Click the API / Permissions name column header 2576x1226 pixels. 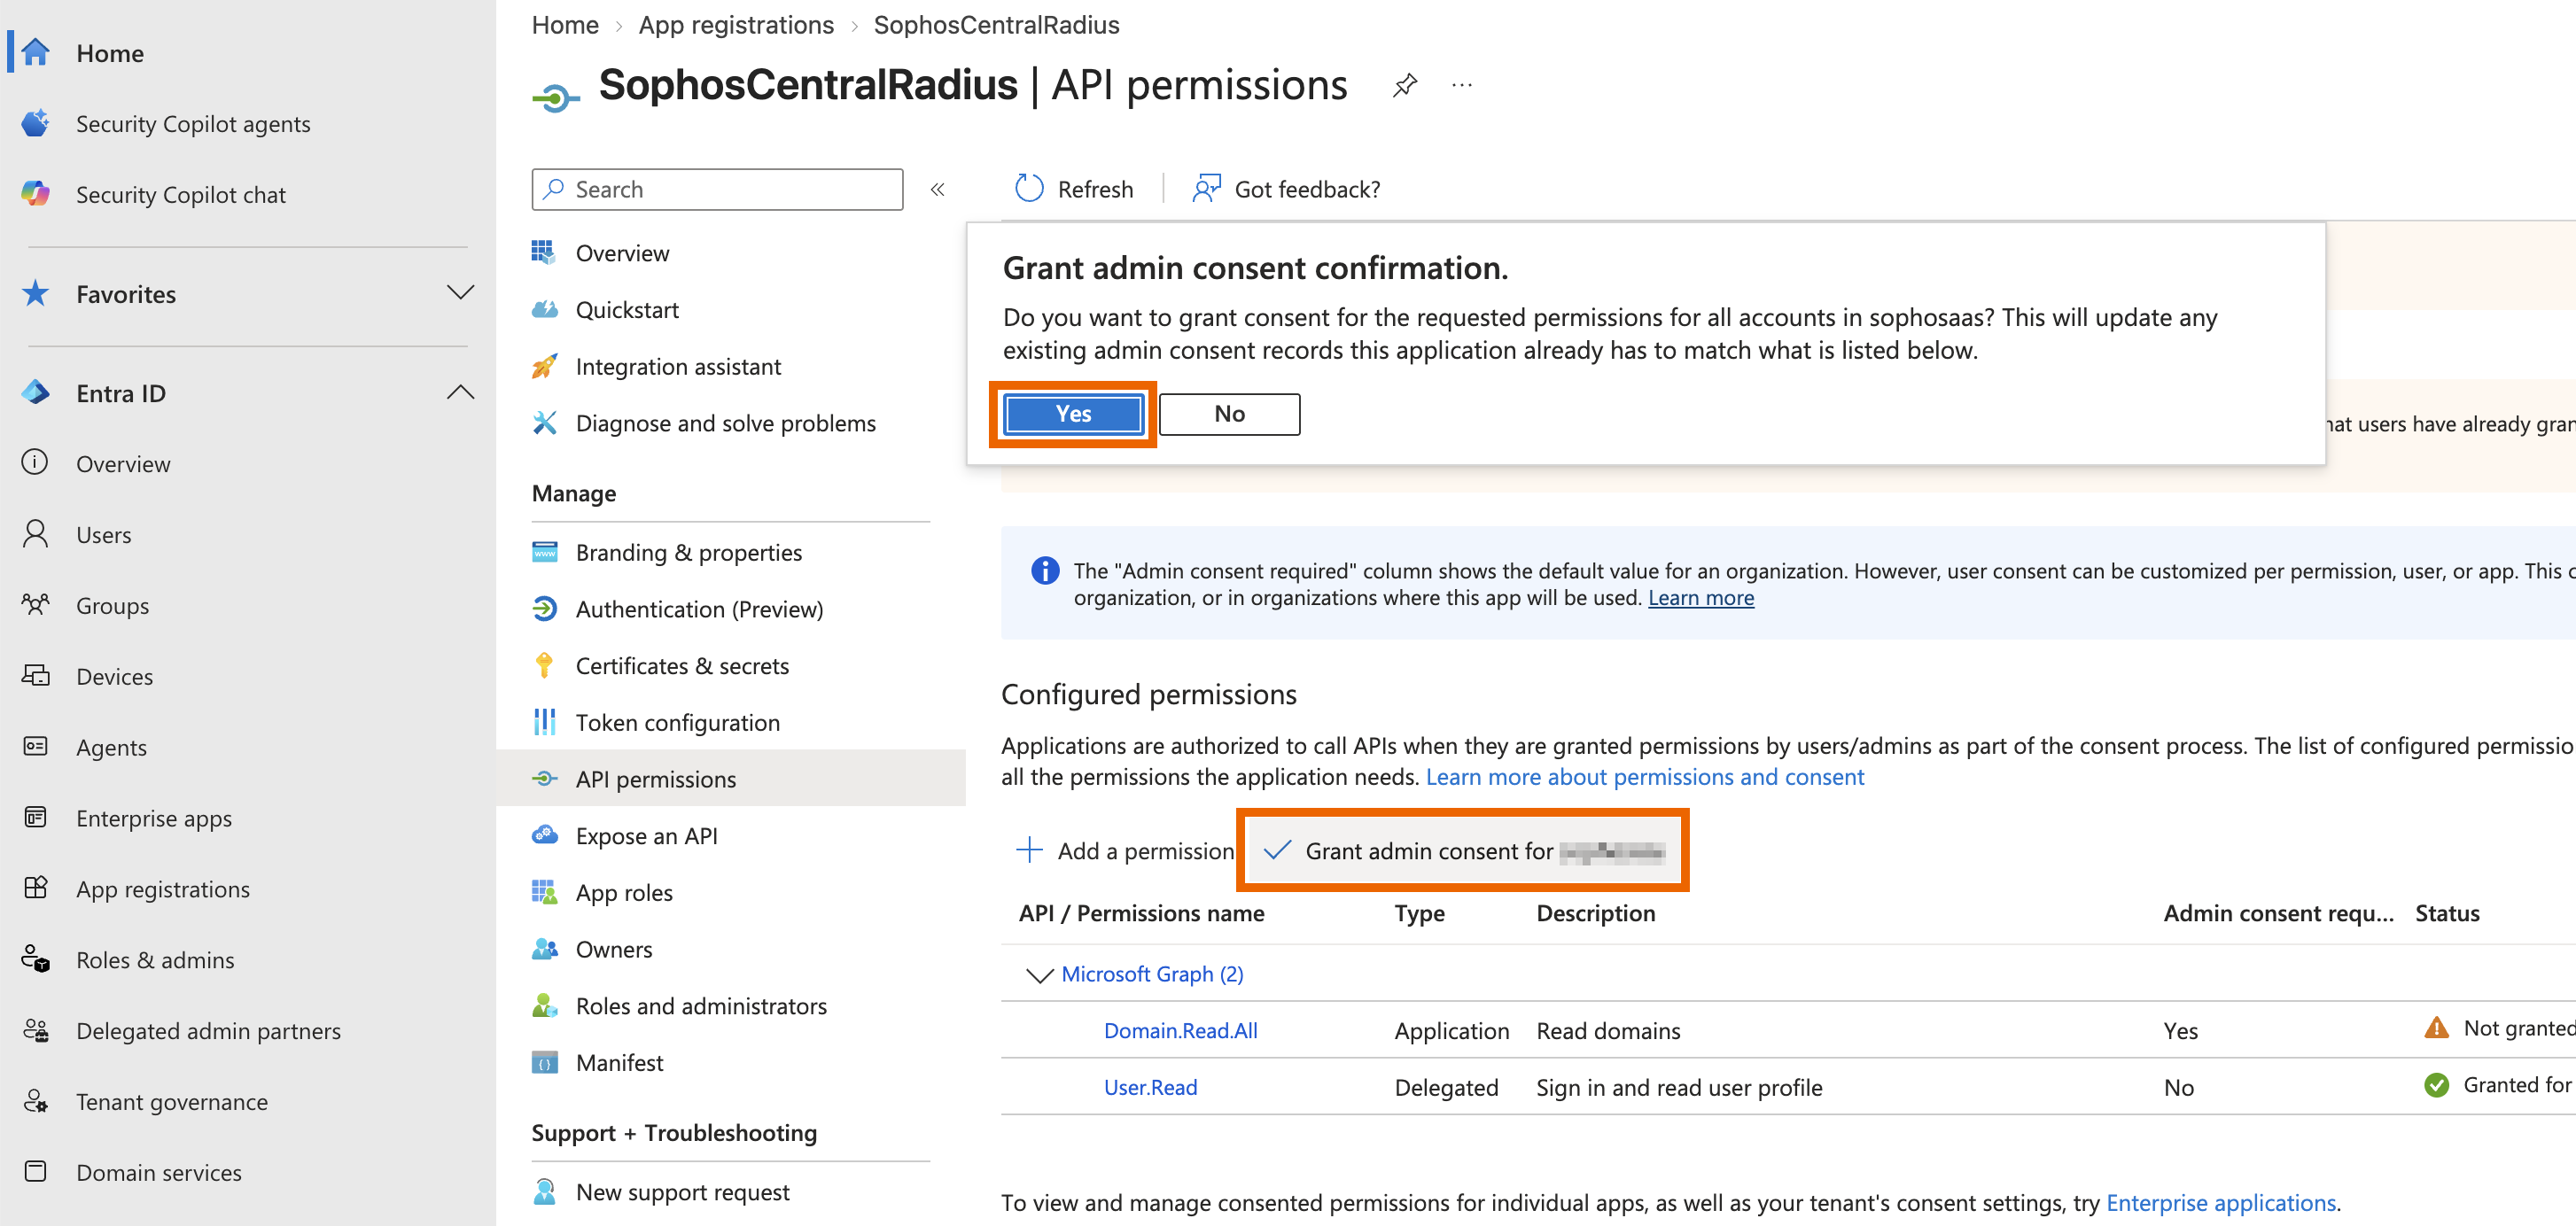pyautogui.click(x=1141, y=913)
